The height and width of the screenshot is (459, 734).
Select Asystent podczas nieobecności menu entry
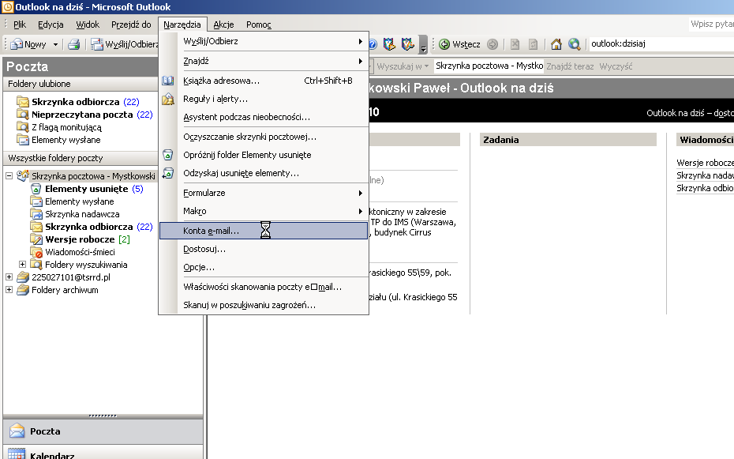[x=264, y=117]
